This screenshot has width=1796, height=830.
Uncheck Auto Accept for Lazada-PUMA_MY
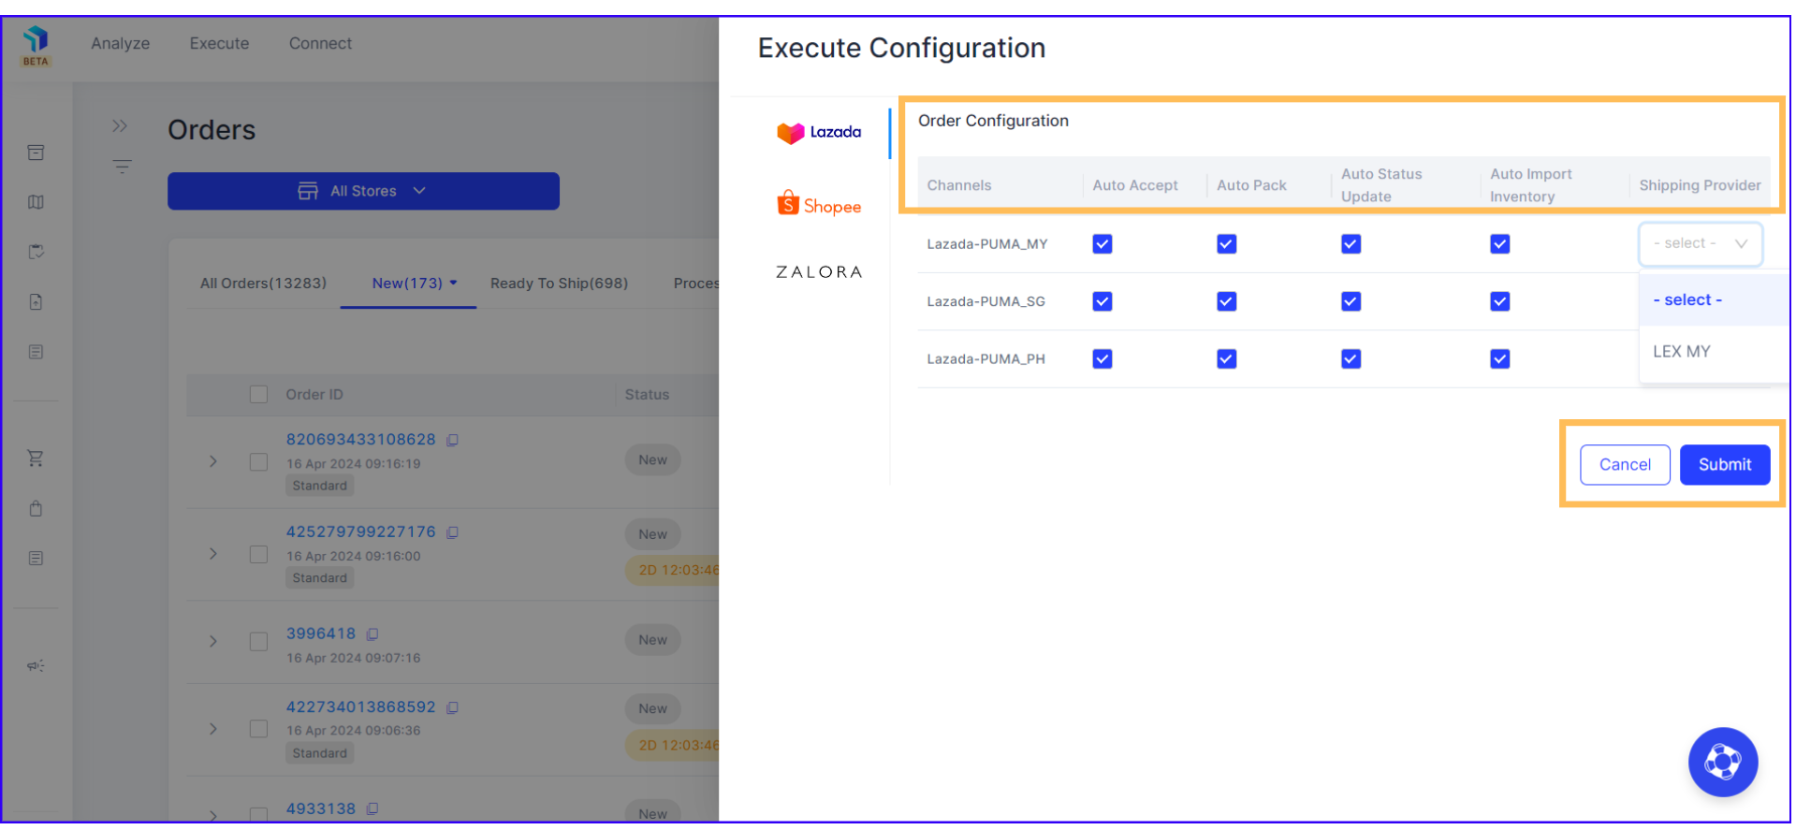point(1102,244)
